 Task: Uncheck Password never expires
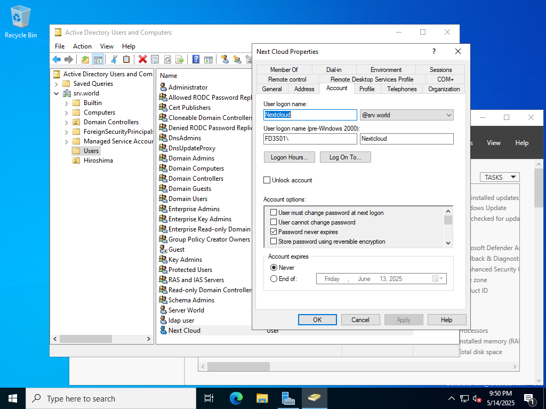point(274,231)
